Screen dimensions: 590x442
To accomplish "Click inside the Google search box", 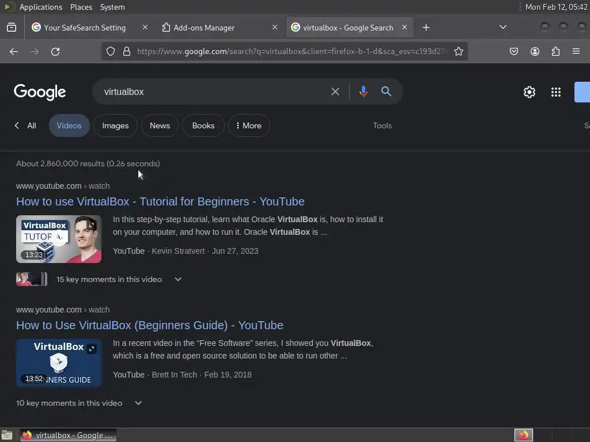I will (214, 92).
